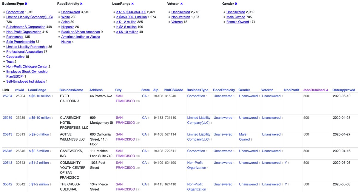Sort table by RaceEthnicity column header

click(224, 90)
